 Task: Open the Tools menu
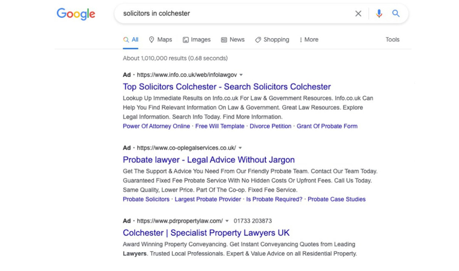(x=392, y=39)
